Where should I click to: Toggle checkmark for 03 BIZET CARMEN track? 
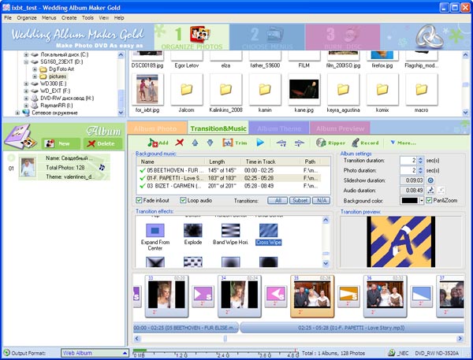(x=143, y=186)
